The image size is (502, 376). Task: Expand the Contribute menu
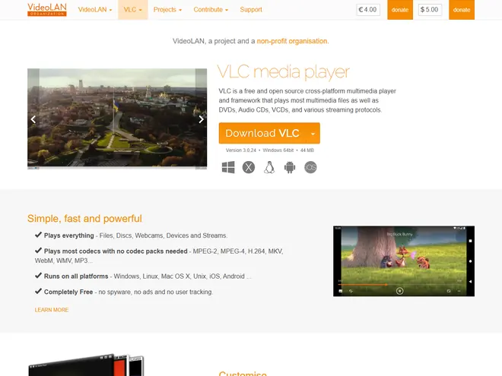[211, 10]
